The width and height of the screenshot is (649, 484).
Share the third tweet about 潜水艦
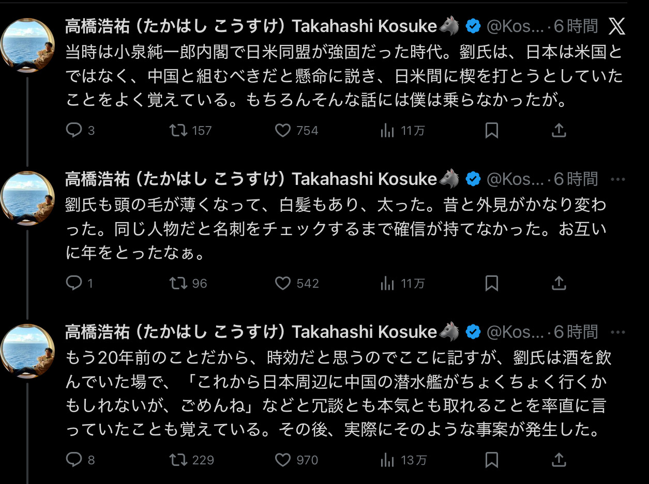[x=559, y=459]
